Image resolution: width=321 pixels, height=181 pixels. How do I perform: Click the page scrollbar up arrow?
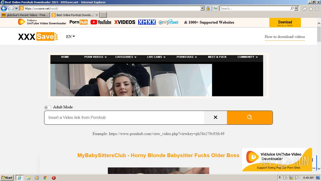[319, 23]
